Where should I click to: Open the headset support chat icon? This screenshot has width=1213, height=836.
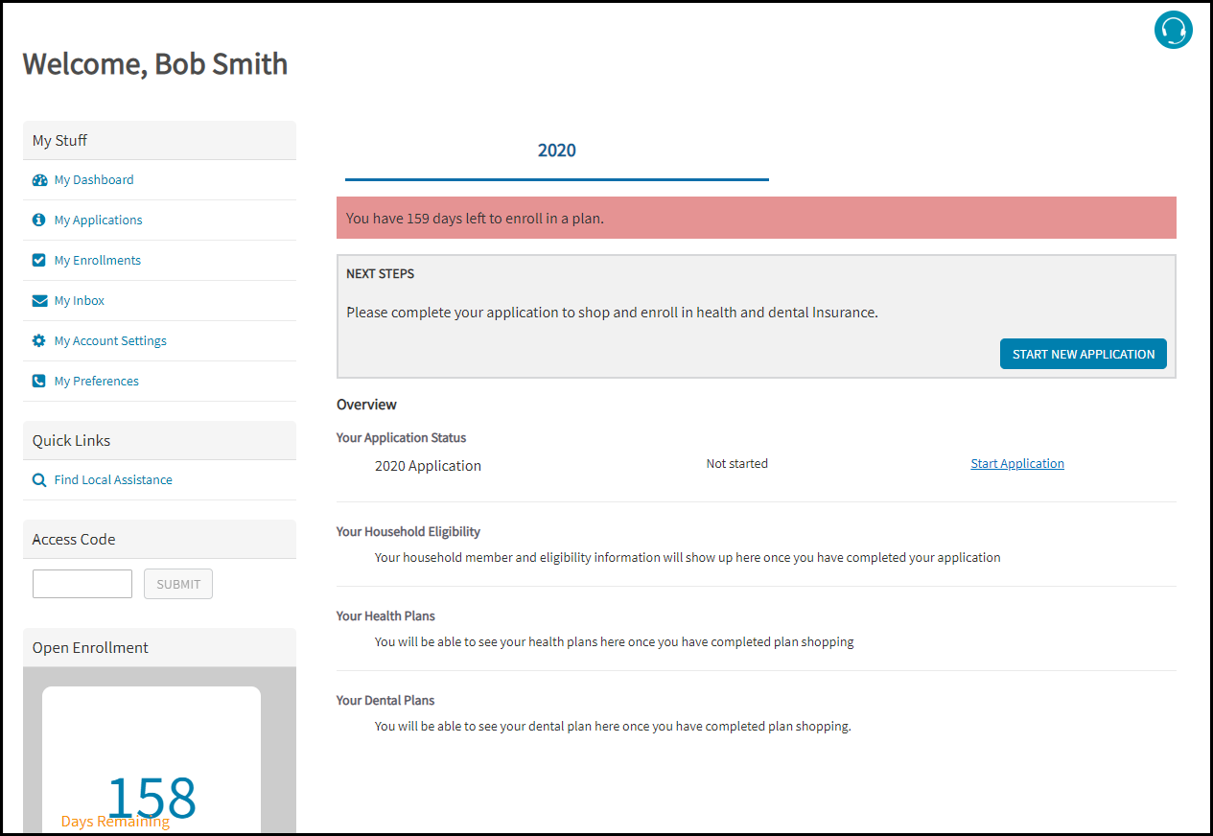[x=1173, y=30]
